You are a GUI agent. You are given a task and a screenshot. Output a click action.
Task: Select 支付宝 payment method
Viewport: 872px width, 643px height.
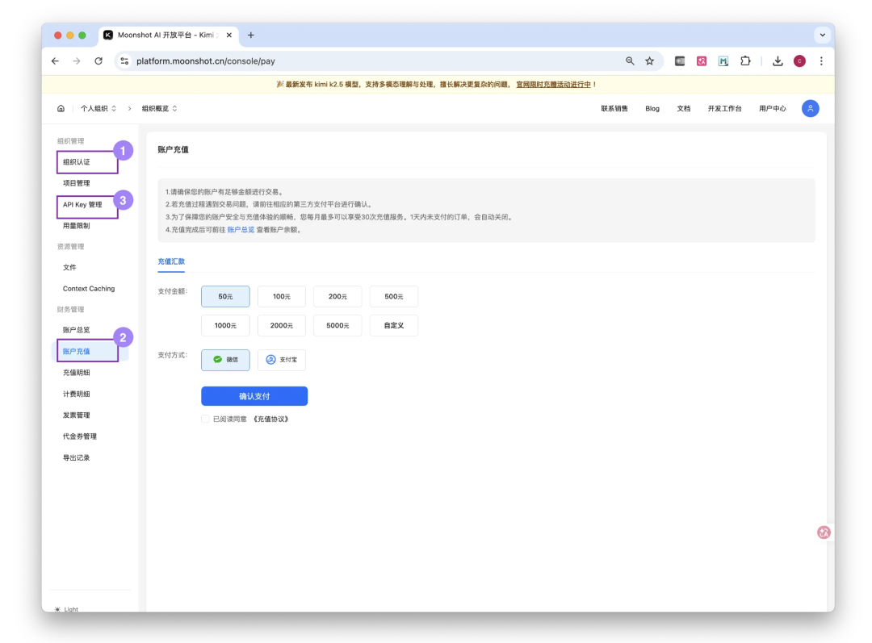(x=281, y=360)
